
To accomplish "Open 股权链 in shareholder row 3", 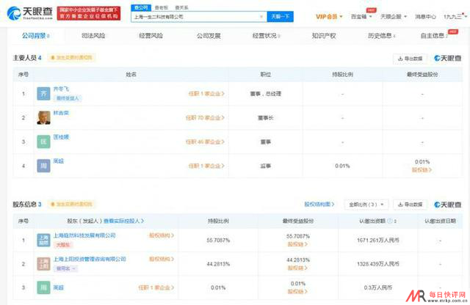I will tap(297, 292).
